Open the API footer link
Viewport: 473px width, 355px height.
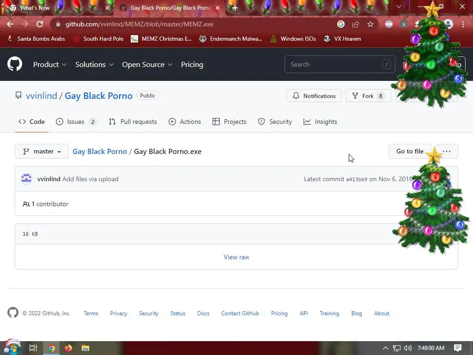(x=304, y=313)
